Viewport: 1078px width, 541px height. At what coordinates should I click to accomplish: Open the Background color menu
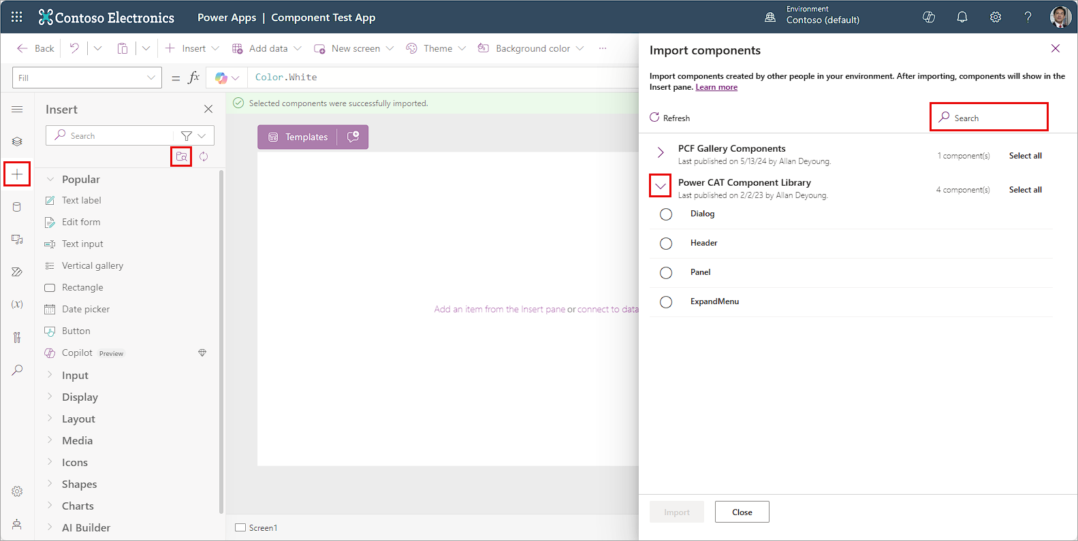tap(530, 48)
